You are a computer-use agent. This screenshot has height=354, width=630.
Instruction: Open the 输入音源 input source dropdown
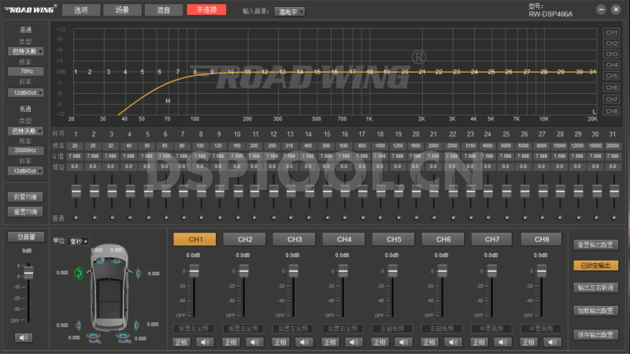(291, 12)
